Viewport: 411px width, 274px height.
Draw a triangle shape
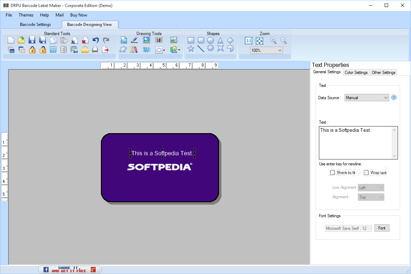point(220,41)
